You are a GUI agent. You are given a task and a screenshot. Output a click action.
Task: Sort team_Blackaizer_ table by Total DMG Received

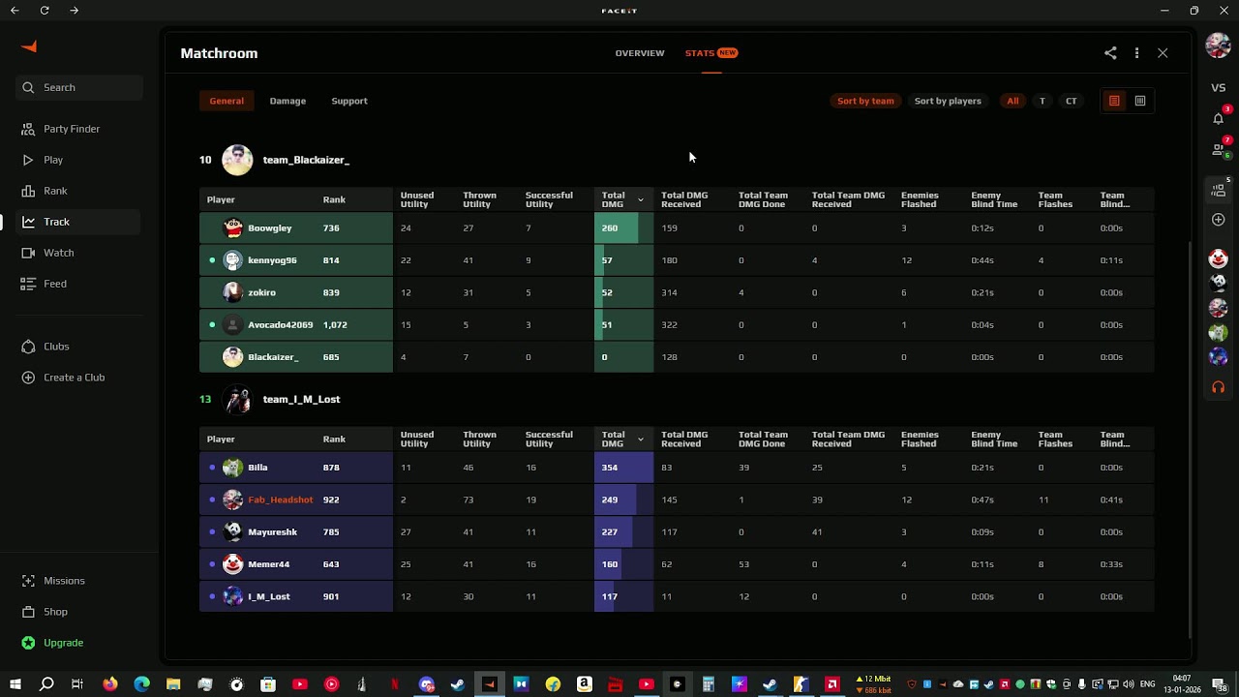click(684, 199)
